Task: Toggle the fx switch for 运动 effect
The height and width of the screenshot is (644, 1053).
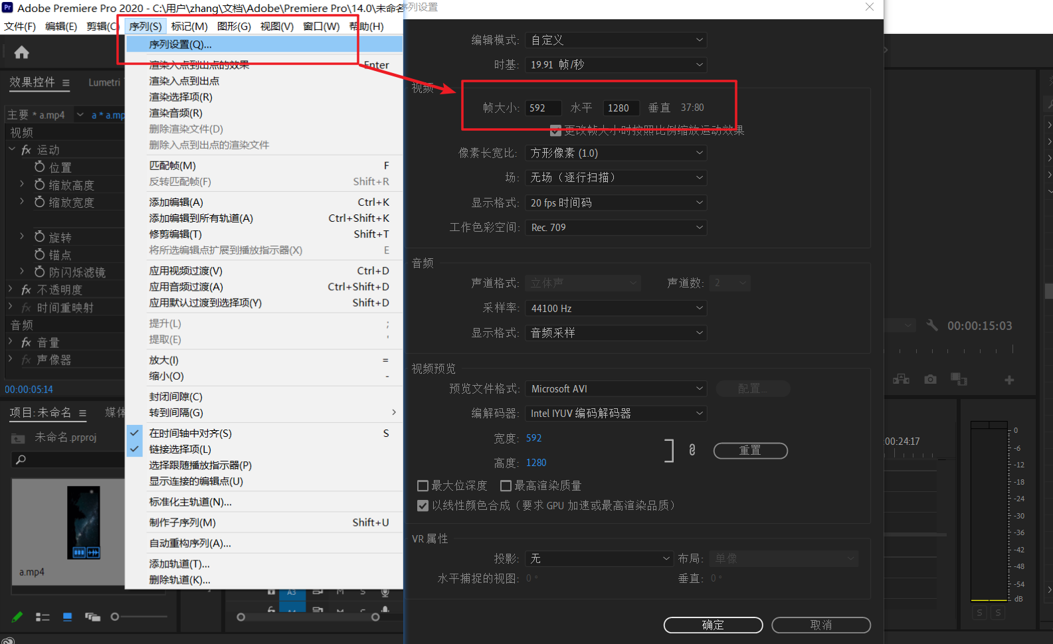Action: click(27, 150)
